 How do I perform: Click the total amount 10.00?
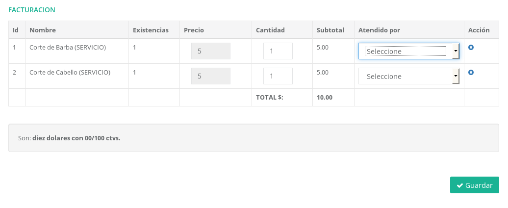tap(325, 97)
